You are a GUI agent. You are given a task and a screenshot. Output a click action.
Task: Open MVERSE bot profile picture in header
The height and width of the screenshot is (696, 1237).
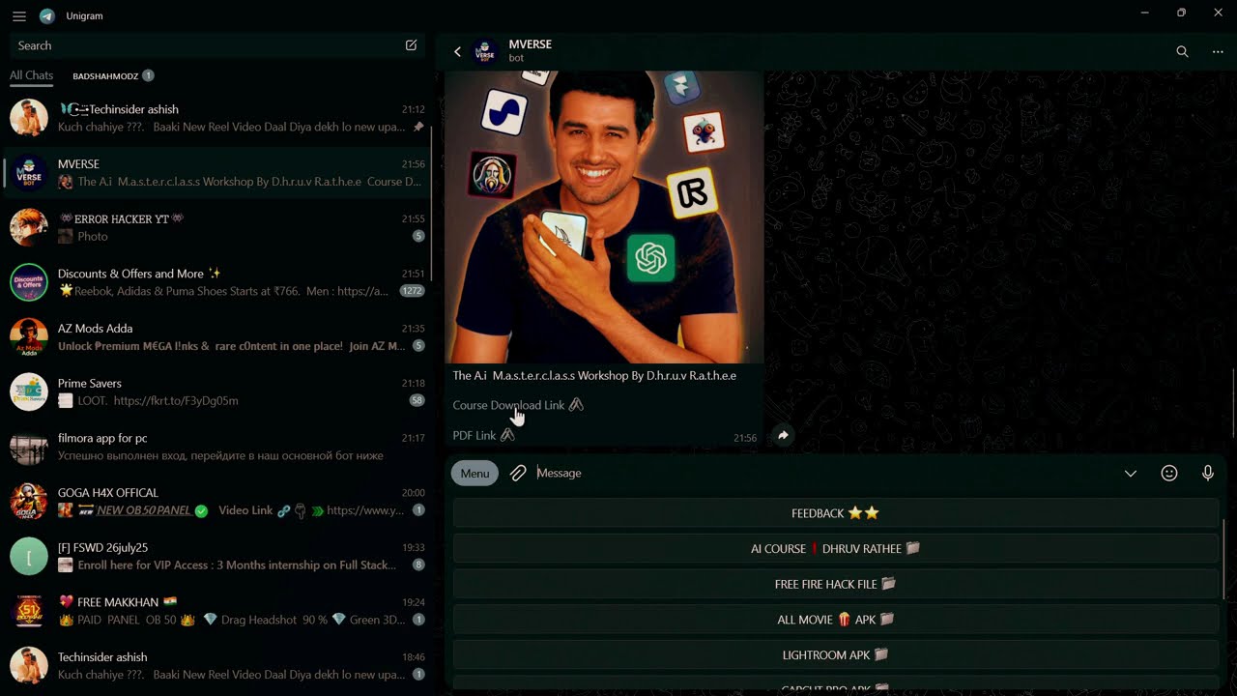[486, 52]
